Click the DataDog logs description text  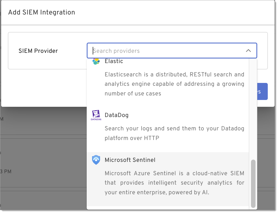tap(174, 133)
